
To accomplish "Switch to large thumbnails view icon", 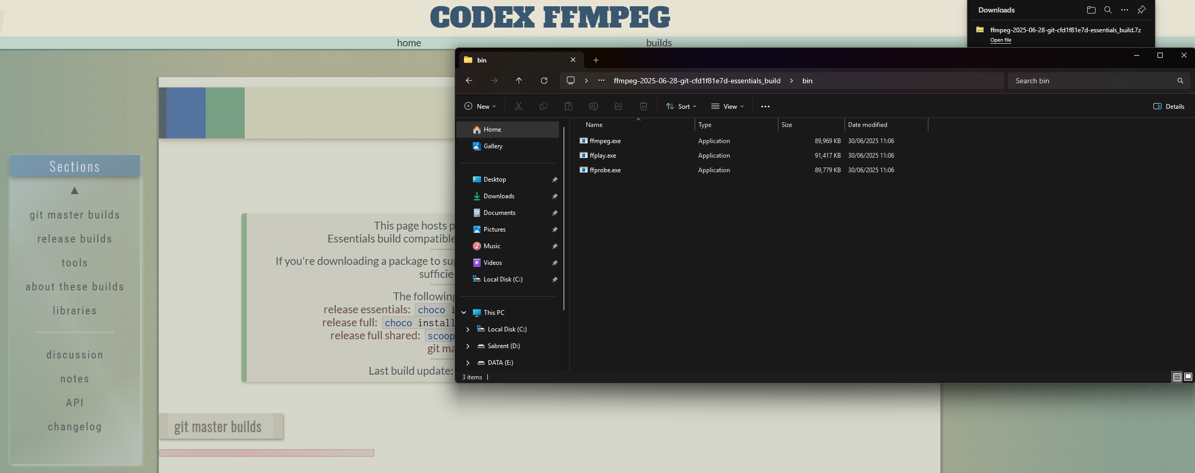I will (1188, 377).
